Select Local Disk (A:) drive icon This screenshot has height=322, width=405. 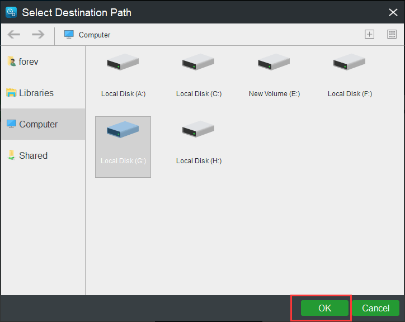pyautogui.click(x=123, y=63)
